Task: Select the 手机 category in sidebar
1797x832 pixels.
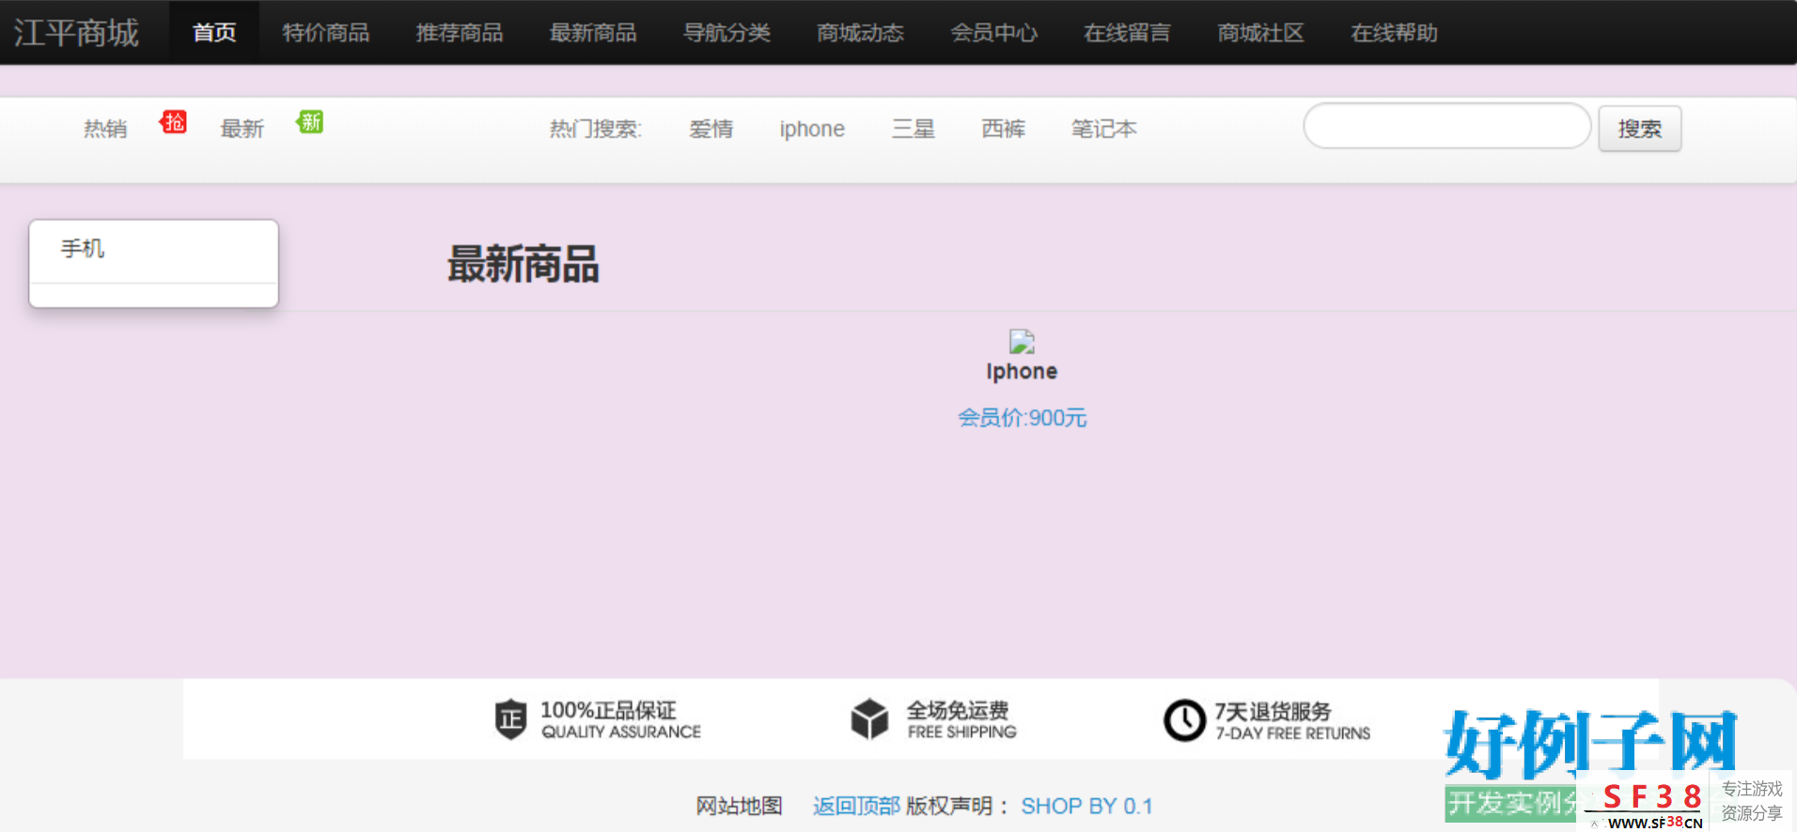Action: [x=83, y=249]
